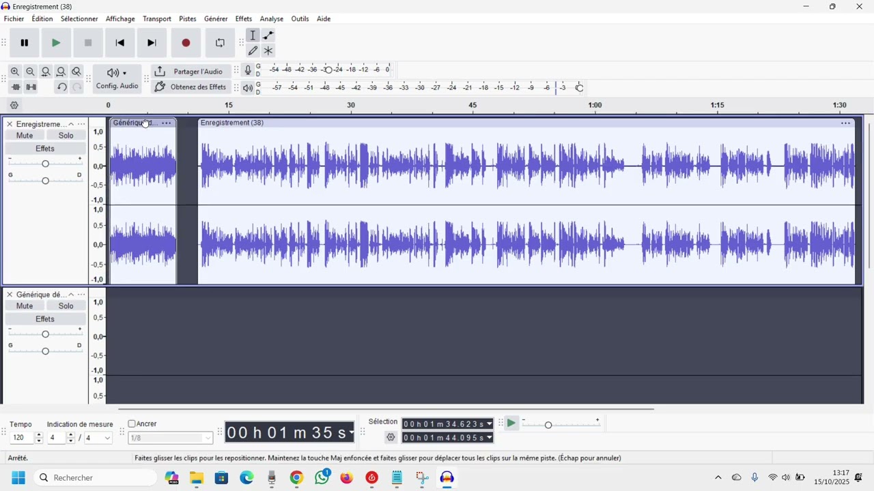
Task: Click the greyed Redo arrow
Action: pyautogui.click(x=76, y=87)
